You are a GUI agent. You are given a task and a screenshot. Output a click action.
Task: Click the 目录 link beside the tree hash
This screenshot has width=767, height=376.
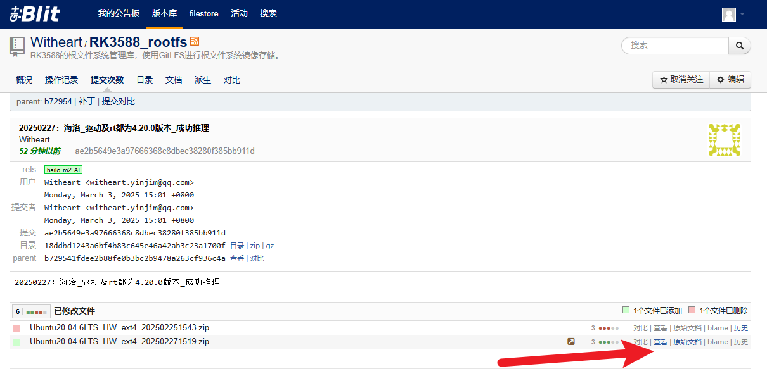237,246
